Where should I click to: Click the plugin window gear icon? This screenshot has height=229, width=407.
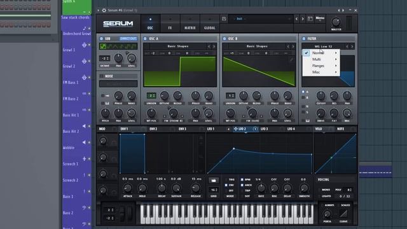[104, 10]
